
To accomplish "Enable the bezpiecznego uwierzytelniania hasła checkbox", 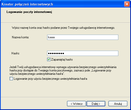I will coord(11,79).
